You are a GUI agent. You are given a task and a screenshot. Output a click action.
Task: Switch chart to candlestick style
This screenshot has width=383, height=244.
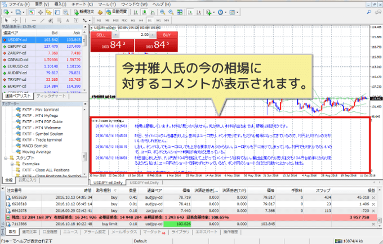click(144, 12)
